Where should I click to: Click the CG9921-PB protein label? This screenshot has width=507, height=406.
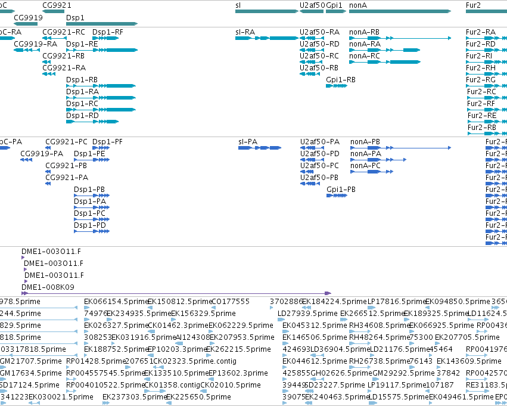pyautogui.click(x=66, y=166)
